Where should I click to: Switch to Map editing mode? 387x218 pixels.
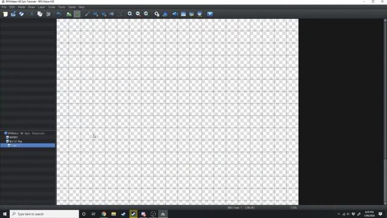69,14
